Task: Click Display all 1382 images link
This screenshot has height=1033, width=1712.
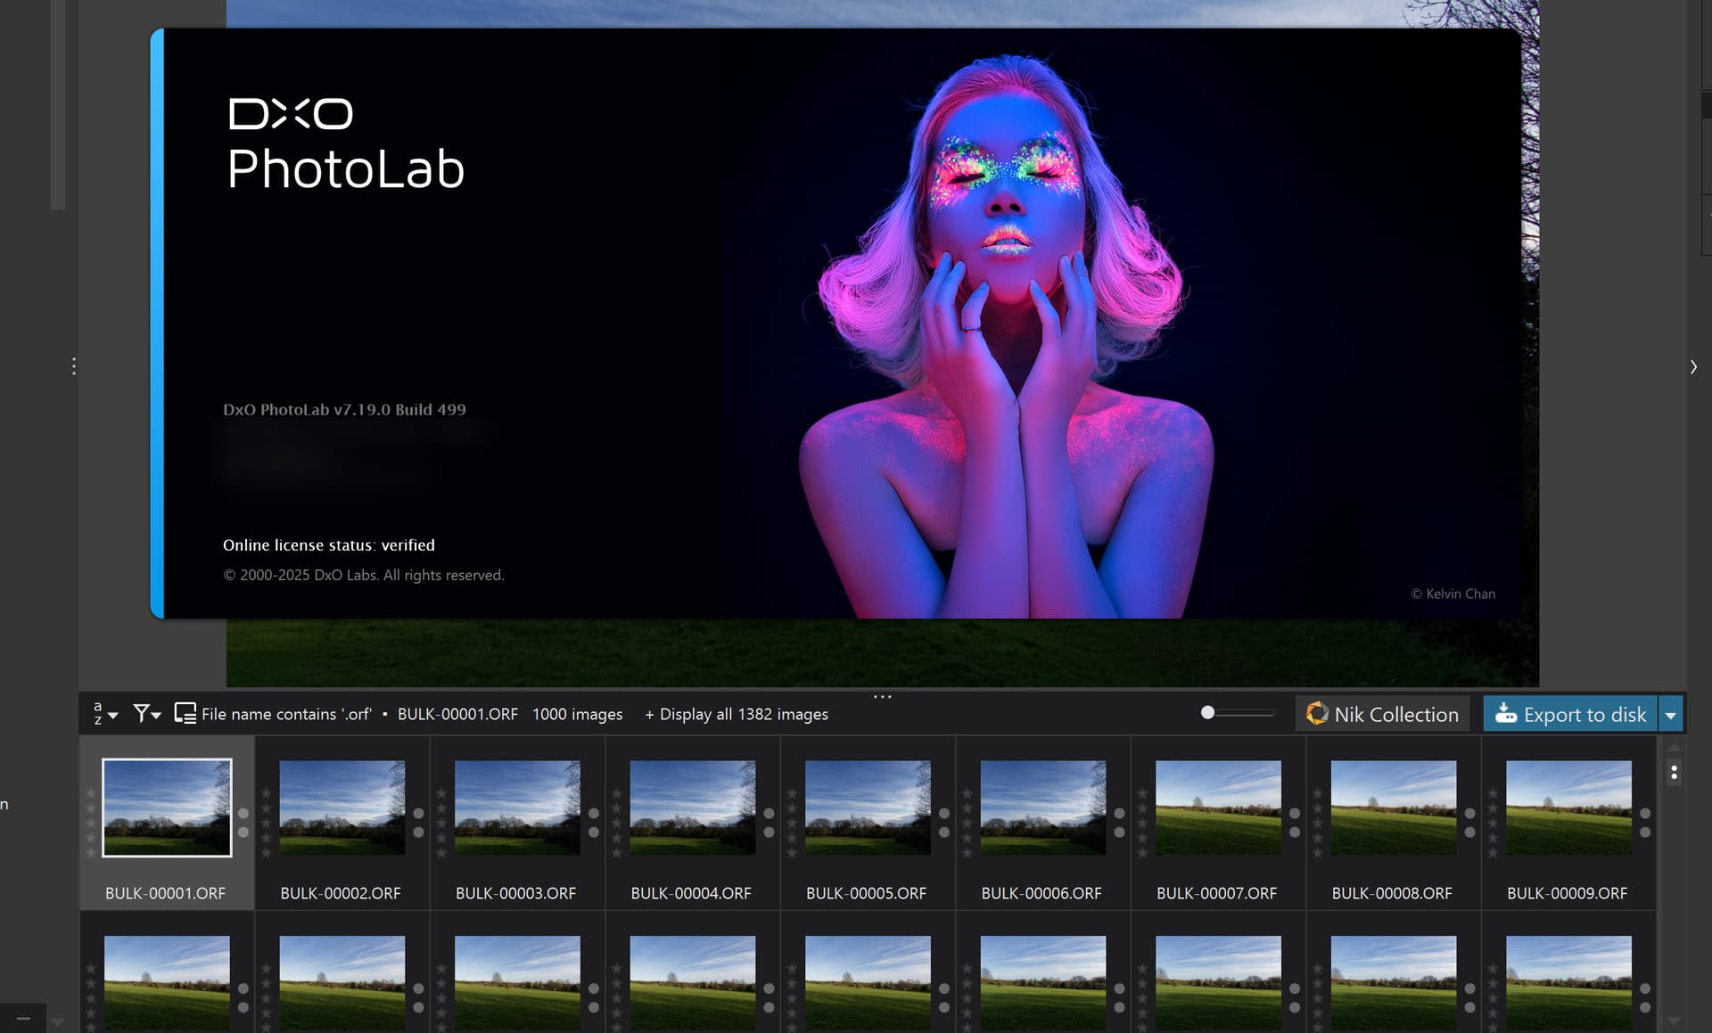Action: click(x=737, y=714)
